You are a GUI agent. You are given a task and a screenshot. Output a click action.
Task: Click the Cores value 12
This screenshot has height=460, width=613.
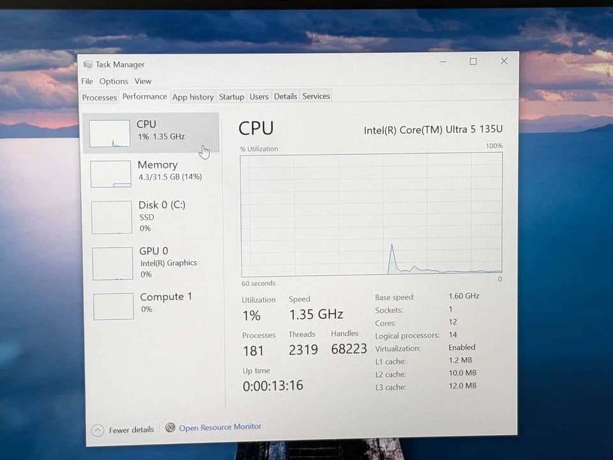pyautogui.click(x=453, y=321)
